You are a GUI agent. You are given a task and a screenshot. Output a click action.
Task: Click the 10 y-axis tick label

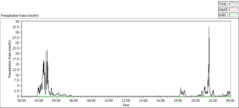17,75
